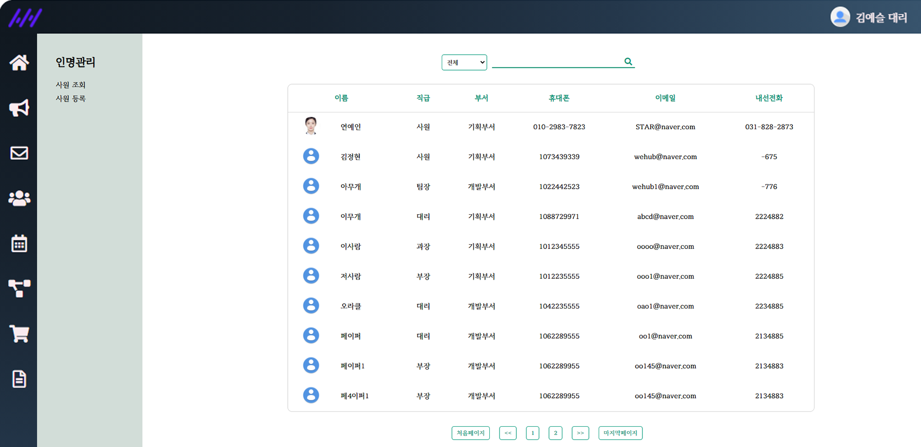This screenshot has width=921, height=447.
Task: Click the user avatar beside 김예슬 대리
Action: pos(840,17)
